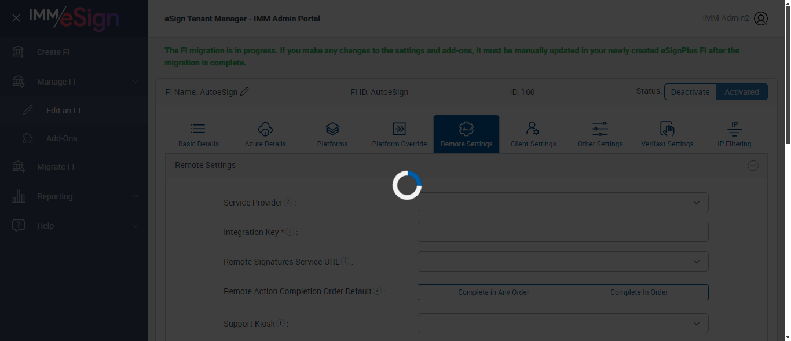Open the Client Settings tab

(533, 134)
